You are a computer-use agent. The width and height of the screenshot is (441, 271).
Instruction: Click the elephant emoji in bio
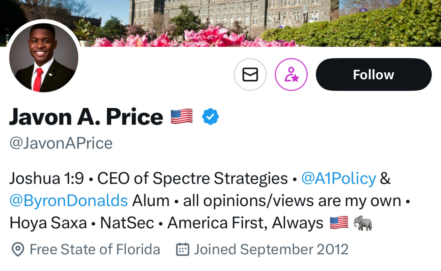point(362,223)
